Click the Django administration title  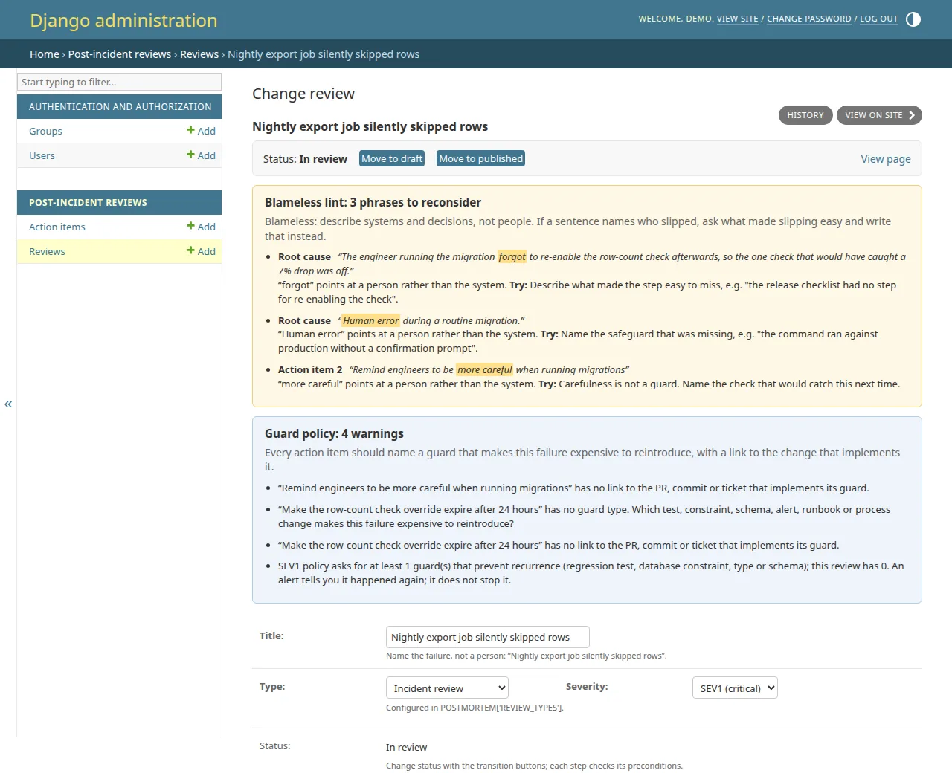pyautogui.click(x=123, y=20)
